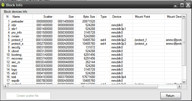
Task: Sort by the Scatter column header
Action: pos(43,17)
